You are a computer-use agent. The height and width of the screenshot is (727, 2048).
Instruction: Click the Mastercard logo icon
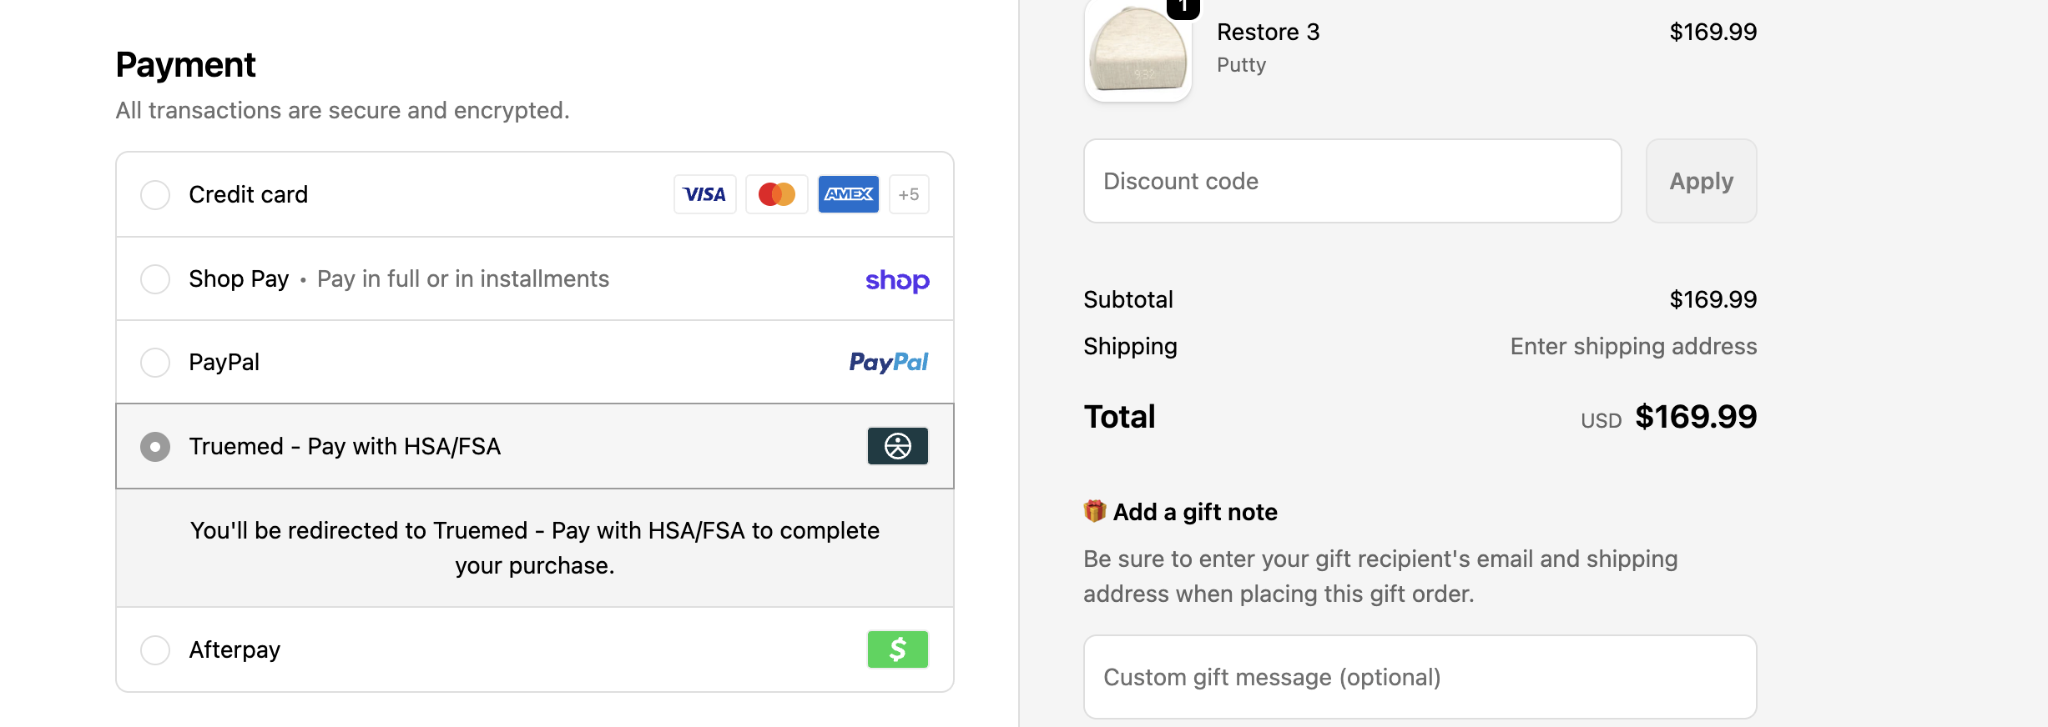776,194
